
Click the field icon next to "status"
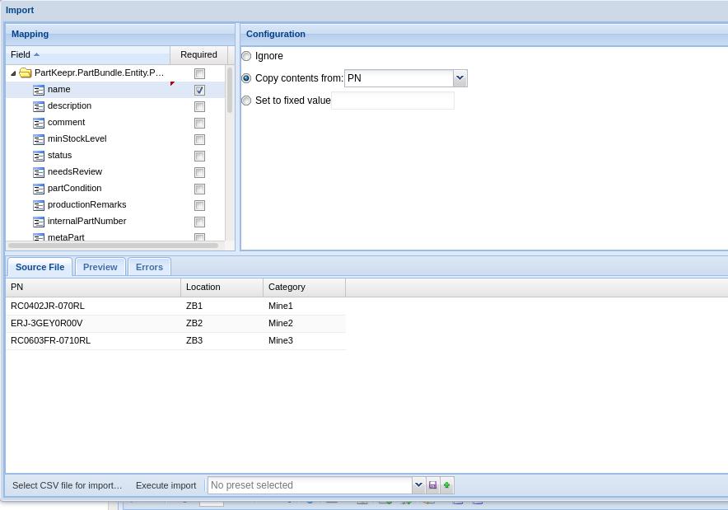pyautogui.click(x=39, y=156)
